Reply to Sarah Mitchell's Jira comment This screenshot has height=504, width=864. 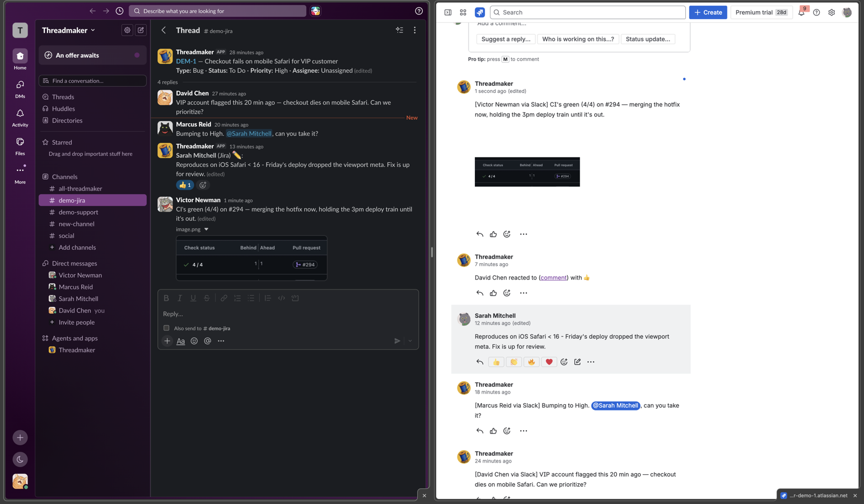click(480, 362)
